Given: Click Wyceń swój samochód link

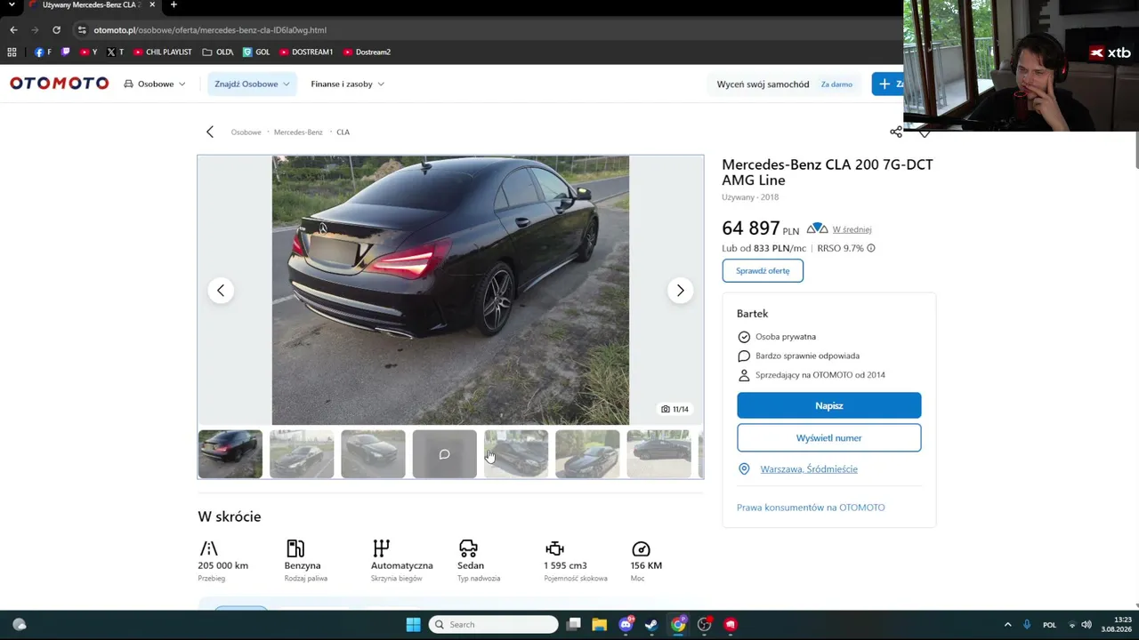Looking at the screenshot, I should (763, 84).
